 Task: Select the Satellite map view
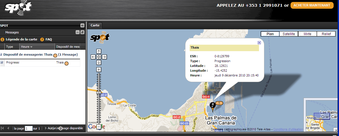click(x=289, y=34)
